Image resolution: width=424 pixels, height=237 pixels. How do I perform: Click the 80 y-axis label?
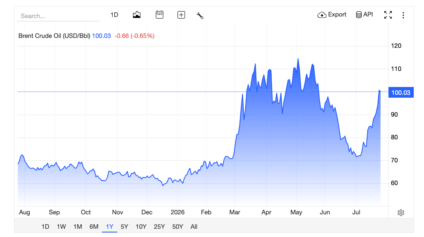click(394, 137)
